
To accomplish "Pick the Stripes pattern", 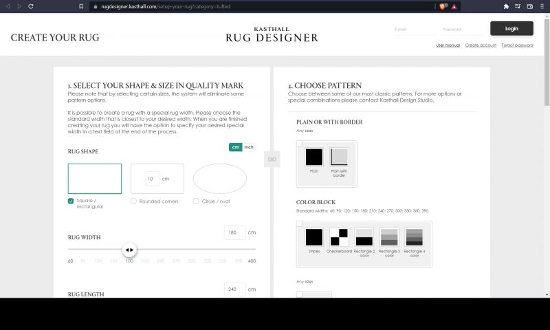I will tap(314, 237).
